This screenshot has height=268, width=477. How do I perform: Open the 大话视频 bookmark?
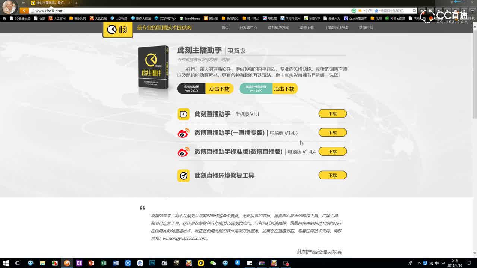pyautogui.click(x=119, y=18)
